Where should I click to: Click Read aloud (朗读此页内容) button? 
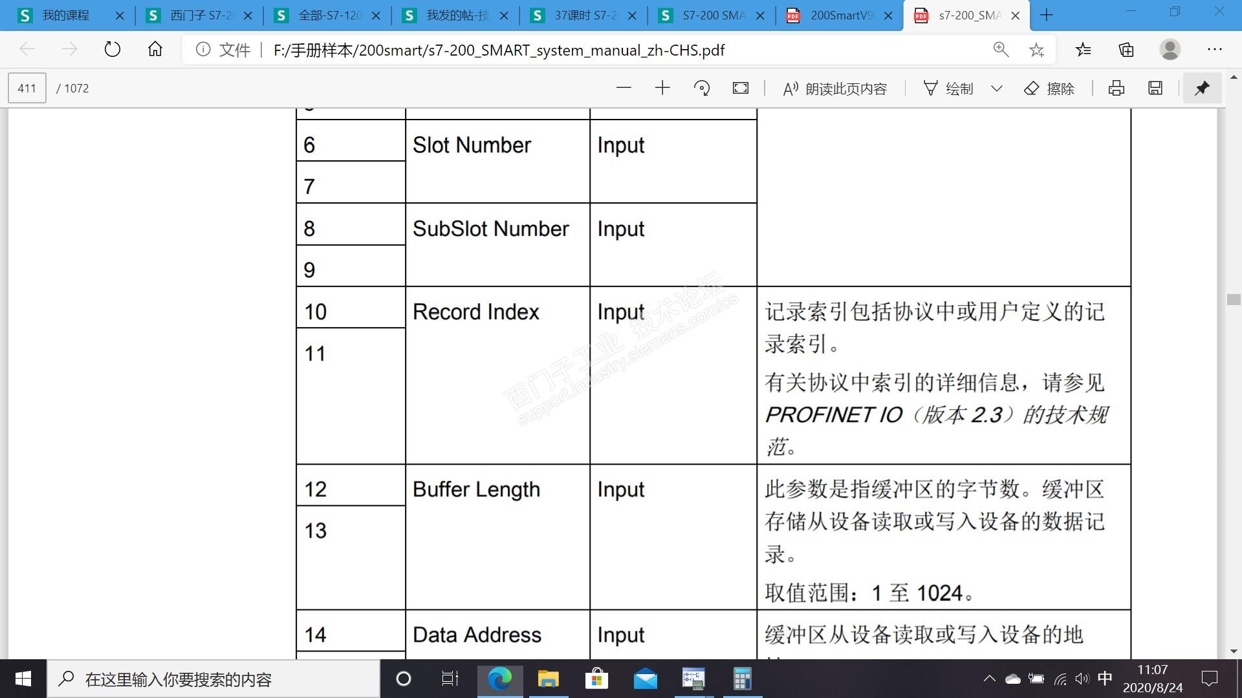click(x=834, y=89)
